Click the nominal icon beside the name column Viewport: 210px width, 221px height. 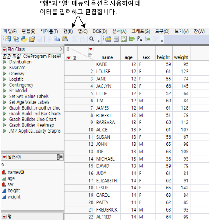pos(4,172)
